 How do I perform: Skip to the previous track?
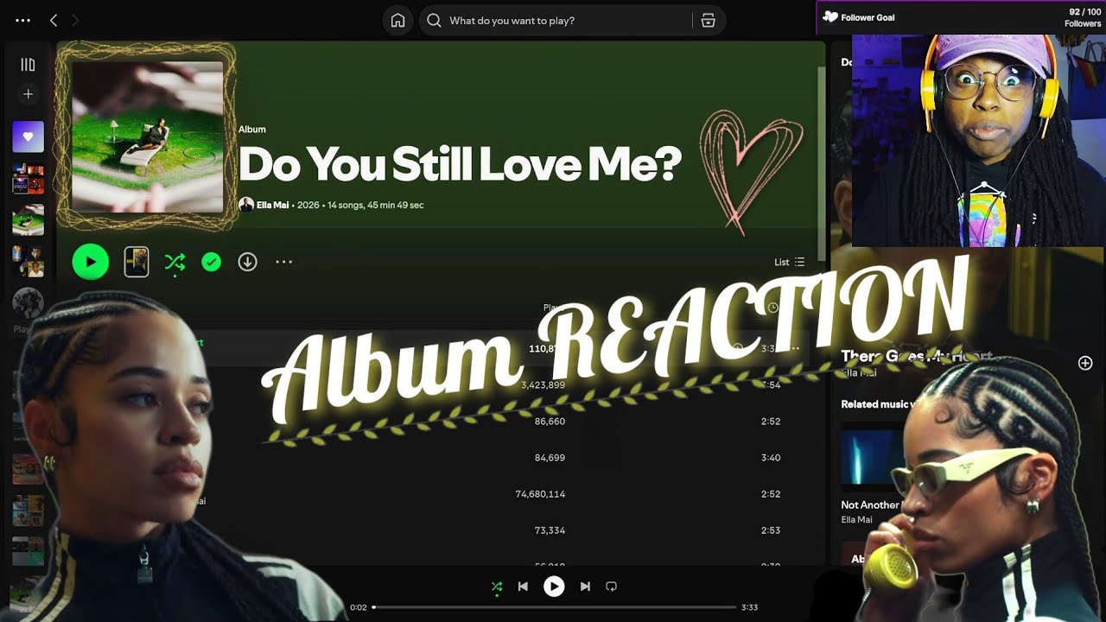[523, 587]
